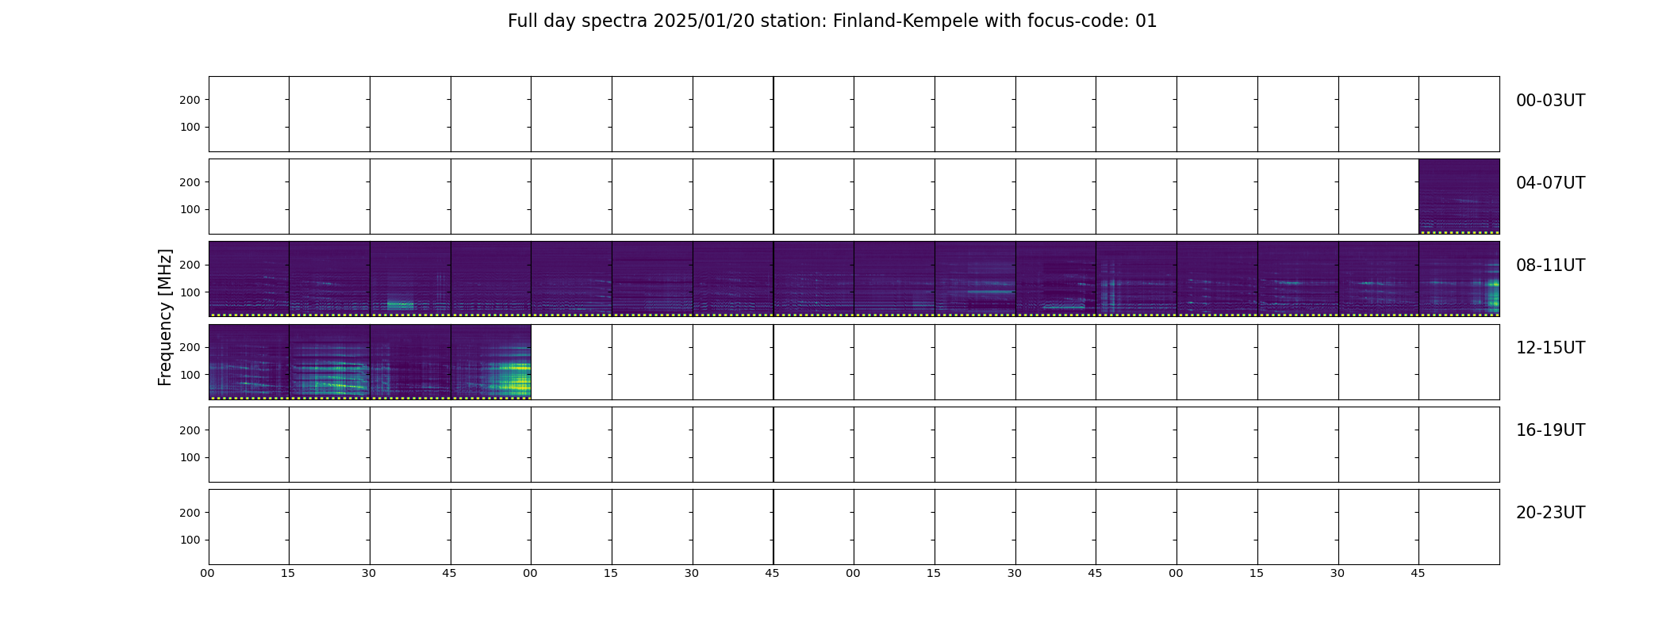Click the 16-19UT row label
Image resolution: width=1666 pixels, height=634 pixels.
pos(1550,430)
